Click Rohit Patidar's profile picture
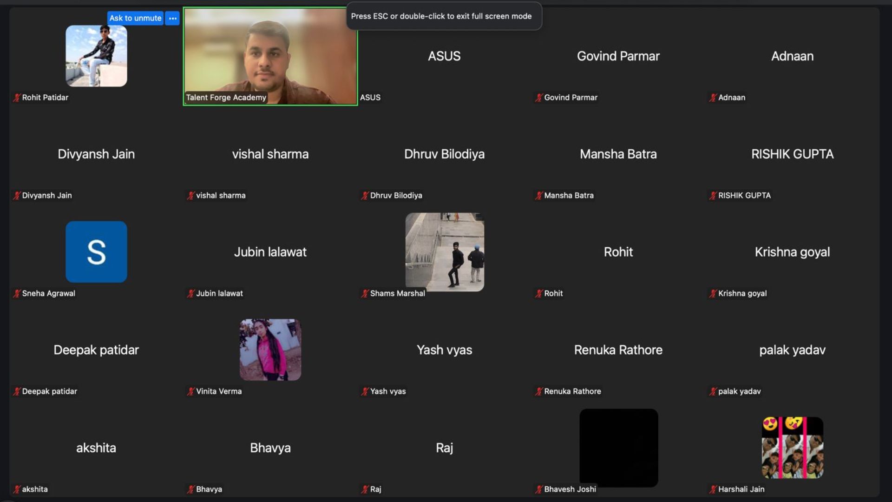 96,56
